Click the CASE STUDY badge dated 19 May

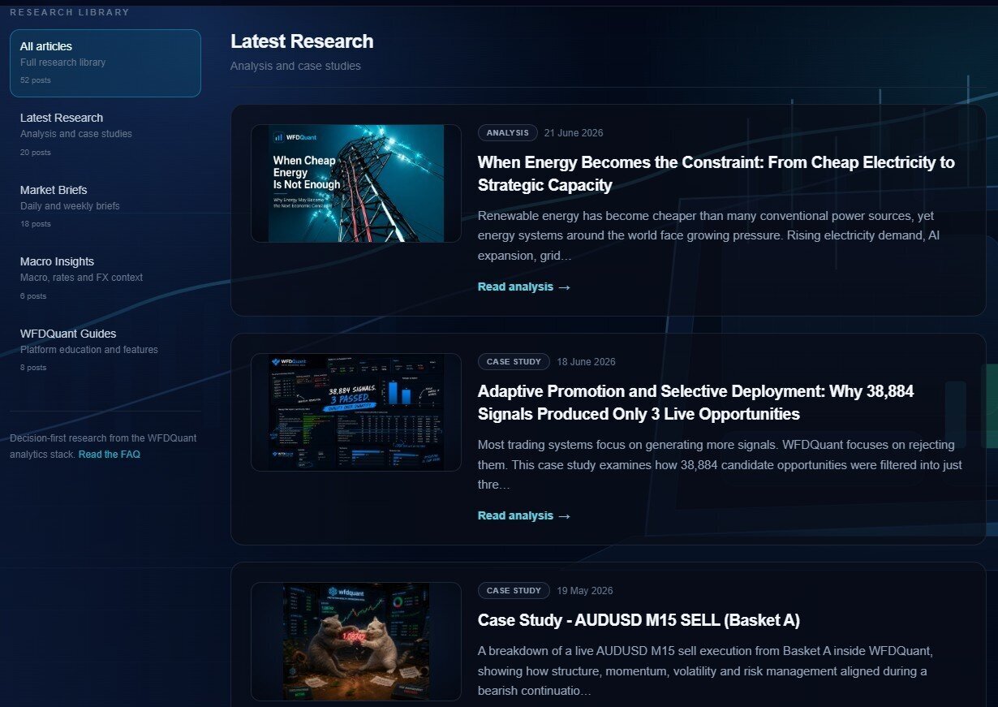[x=514, y=591]
